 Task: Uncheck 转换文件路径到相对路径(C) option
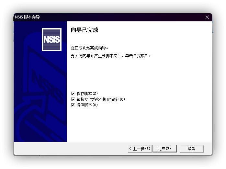click(x=73, y=99)
